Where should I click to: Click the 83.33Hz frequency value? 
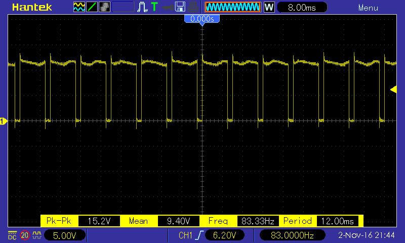pos(258,221)
